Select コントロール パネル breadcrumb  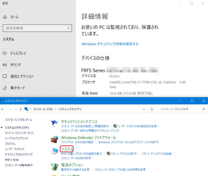coord(43,109)
